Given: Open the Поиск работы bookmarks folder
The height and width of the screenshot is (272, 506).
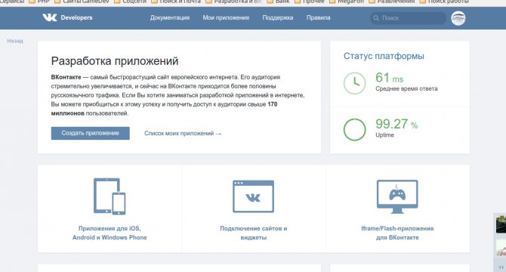Looking at the screenshot, I should (x=444, y=2).
